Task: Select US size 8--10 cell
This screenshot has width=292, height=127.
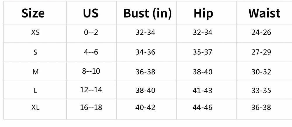Action: [91, 71]
